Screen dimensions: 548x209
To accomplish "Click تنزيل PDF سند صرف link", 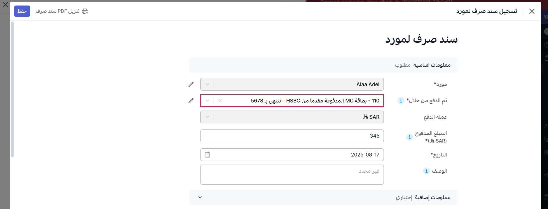I will 58,11.
